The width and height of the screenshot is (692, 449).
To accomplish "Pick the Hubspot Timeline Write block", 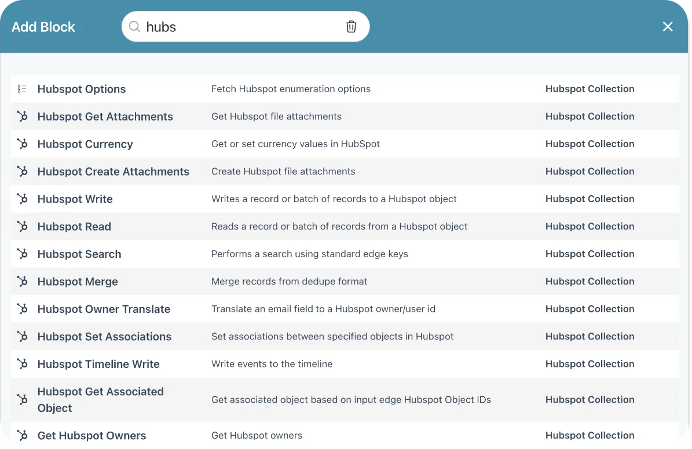I will [98, 364].
